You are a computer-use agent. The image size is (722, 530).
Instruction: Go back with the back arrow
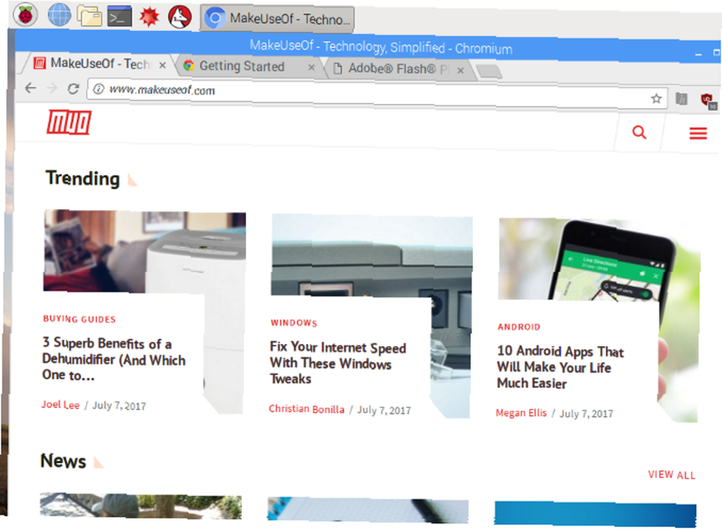coord(30,87)
